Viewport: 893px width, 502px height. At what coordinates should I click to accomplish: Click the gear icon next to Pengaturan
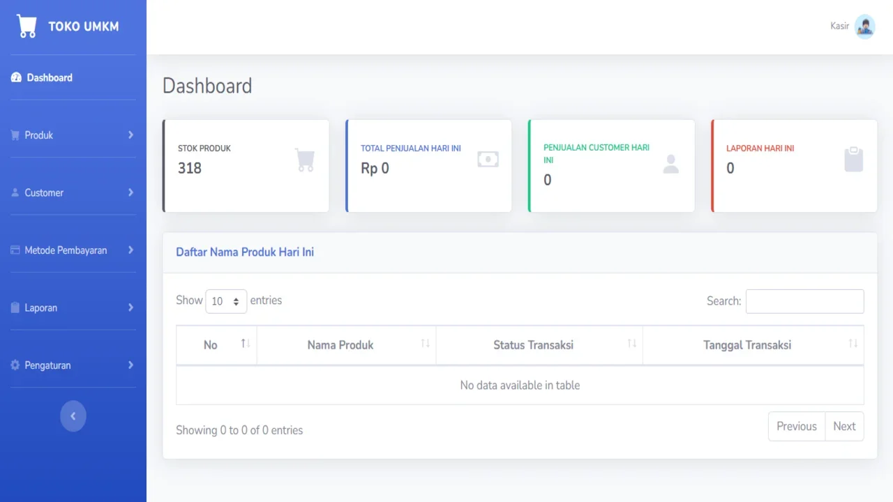pos(15,365)
